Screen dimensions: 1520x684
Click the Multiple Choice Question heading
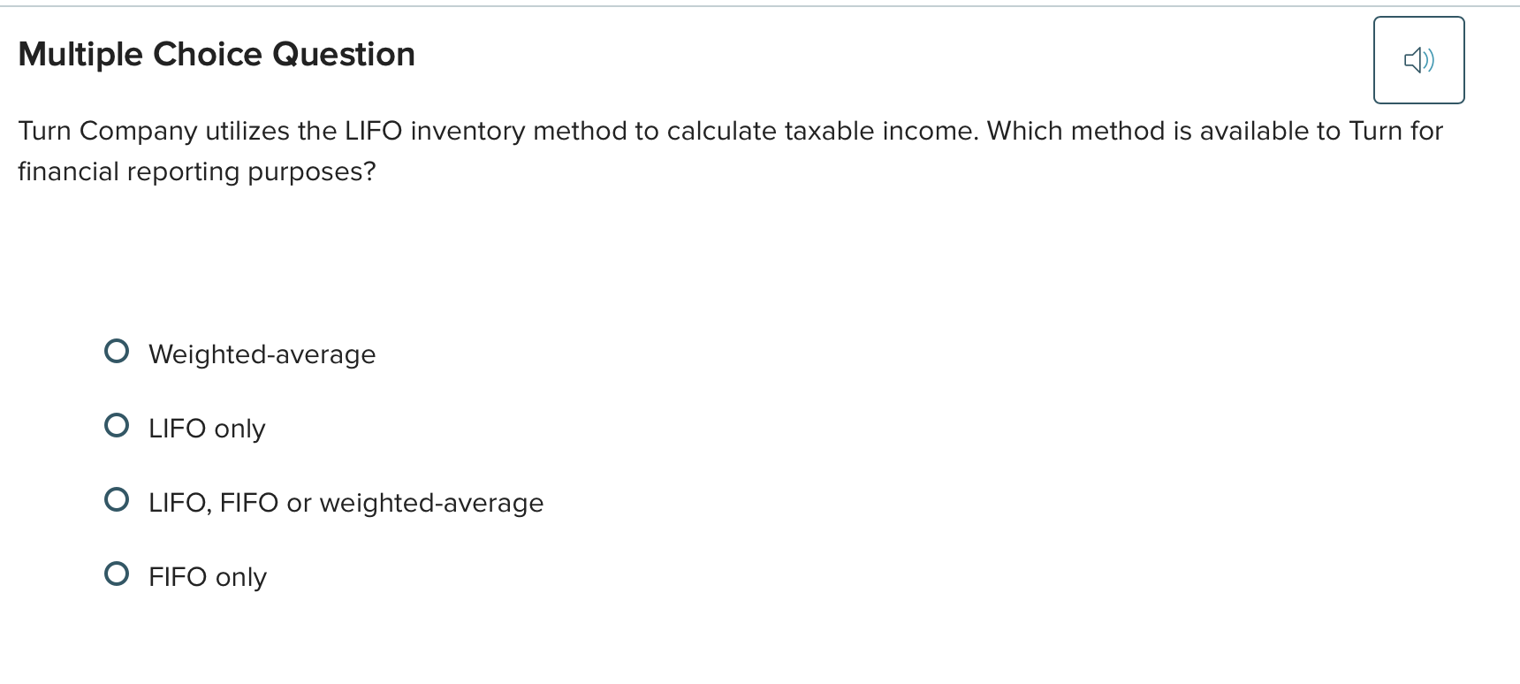tap(217, 54)
